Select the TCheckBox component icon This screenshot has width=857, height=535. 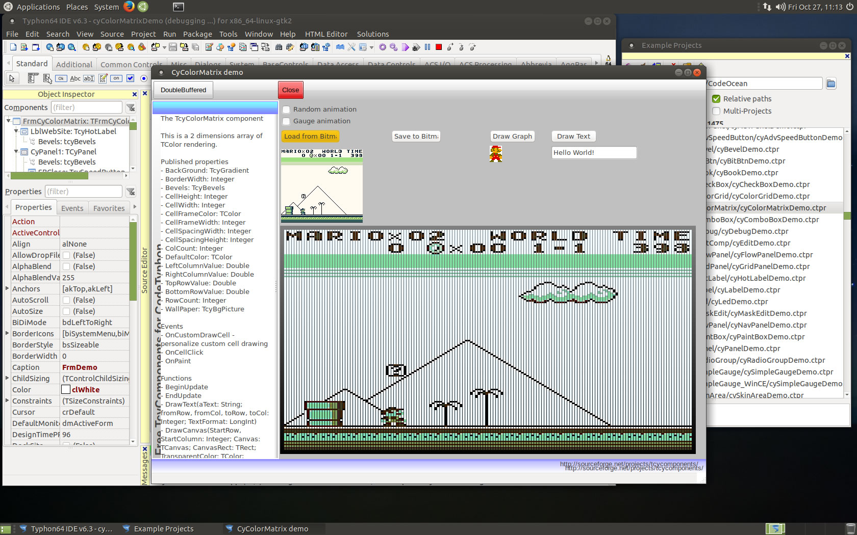click(x=131, y=78)
